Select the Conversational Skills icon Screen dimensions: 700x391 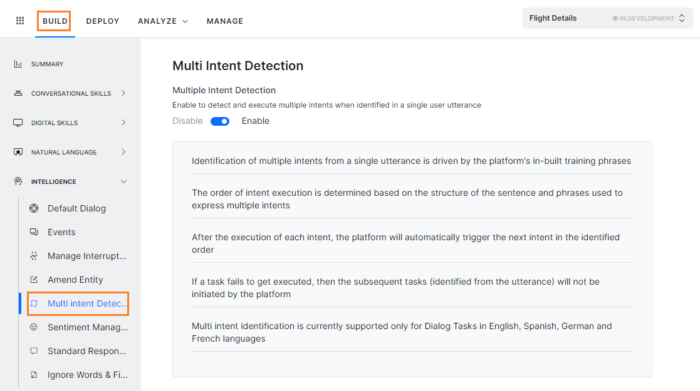[17, 93]
